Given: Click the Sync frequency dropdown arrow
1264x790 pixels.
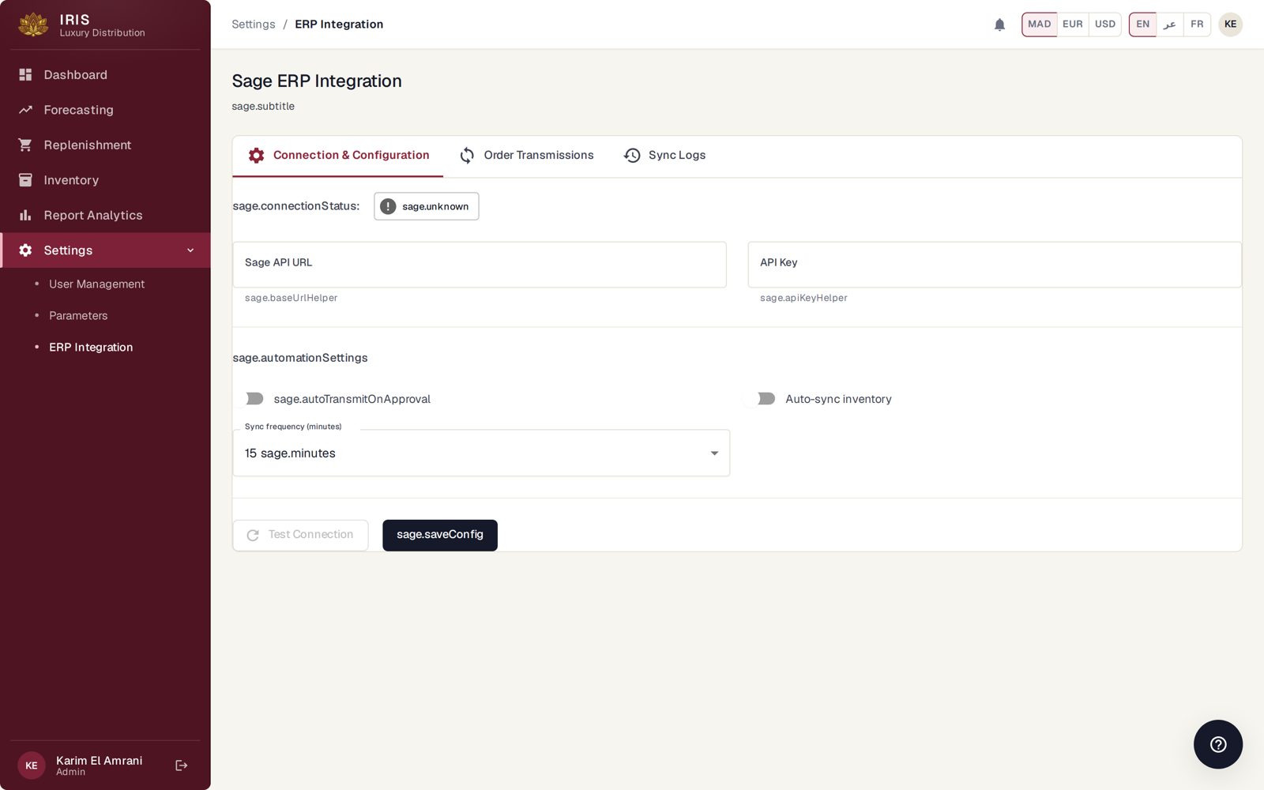Looking at the screenshot, I should (x=714, y=453).
